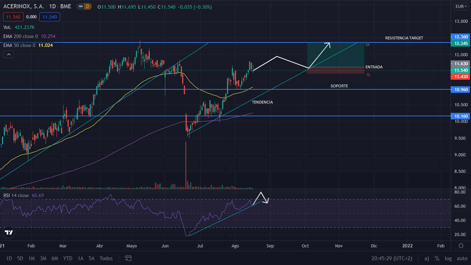Click the 12.360 resistance price label
471x265 pixels.
[x=461, y=37]
